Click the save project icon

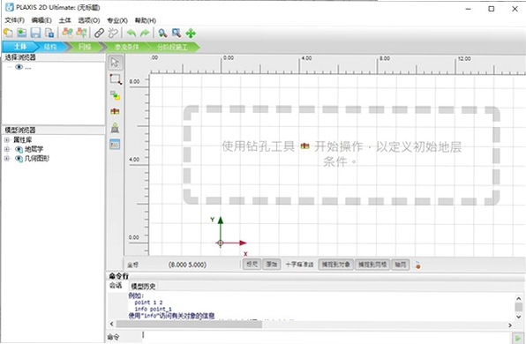click(35, 33)
